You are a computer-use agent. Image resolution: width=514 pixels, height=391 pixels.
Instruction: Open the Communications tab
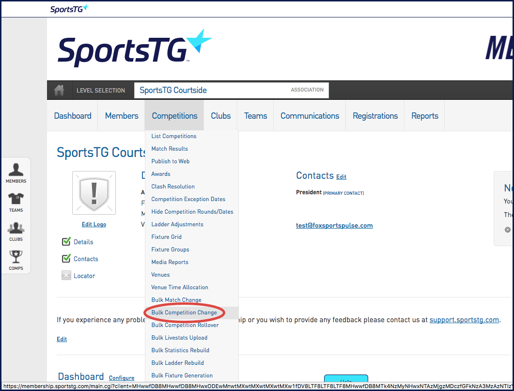pyautogui.click(x=310, y=116)
